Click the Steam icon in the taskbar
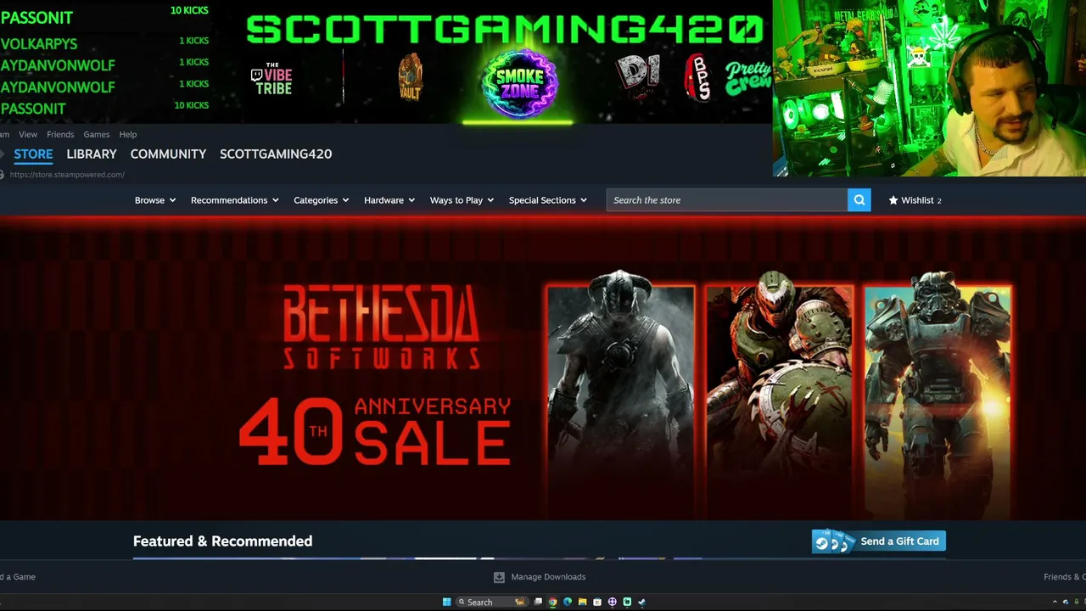This screenshot has height=611, width=1086. point(641,603)
